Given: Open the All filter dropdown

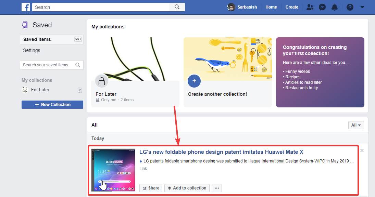Looking at the screenshot, I should (x=356, y=125).
